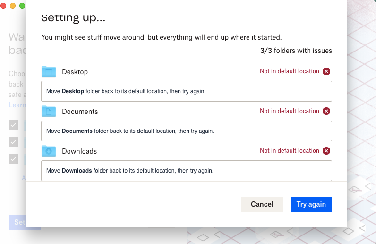Image resolution: width=376 pixels, height=244 pixels.
Task: Click the yellow minimize window button
Action: click(13, 6)
